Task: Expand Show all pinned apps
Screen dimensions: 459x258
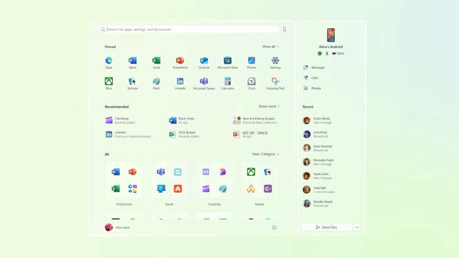Action: (270, 46)
